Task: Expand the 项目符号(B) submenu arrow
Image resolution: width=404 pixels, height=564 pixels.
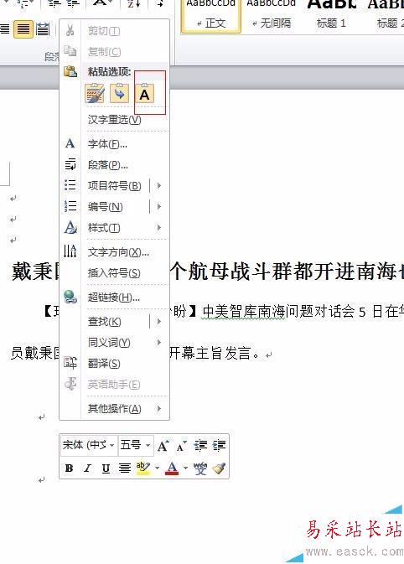Action: point(158,186)
